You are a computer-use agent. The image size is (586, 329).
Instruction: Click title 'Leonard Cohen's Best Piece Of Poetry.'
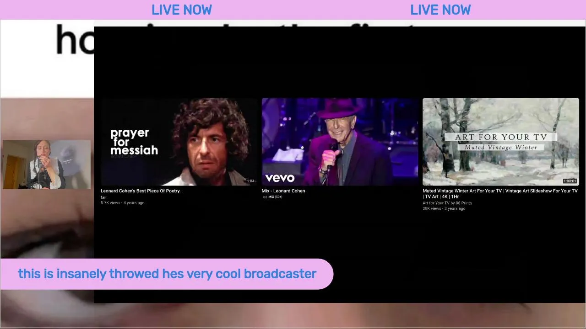141,191
